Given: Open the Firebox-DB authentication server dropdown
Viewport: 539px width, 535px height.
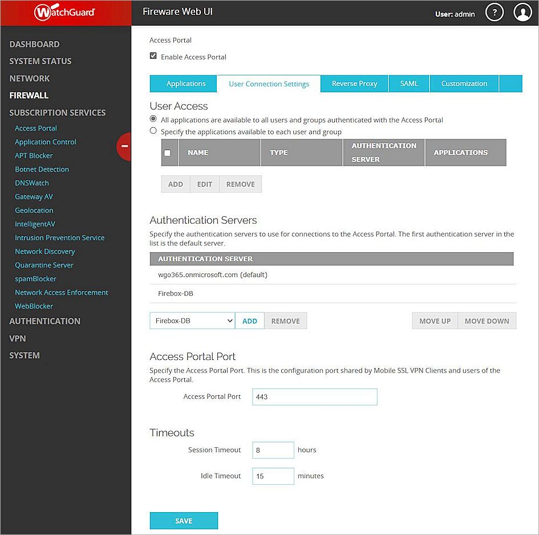Looking at the screenshot, I should (x=192, y=321).
